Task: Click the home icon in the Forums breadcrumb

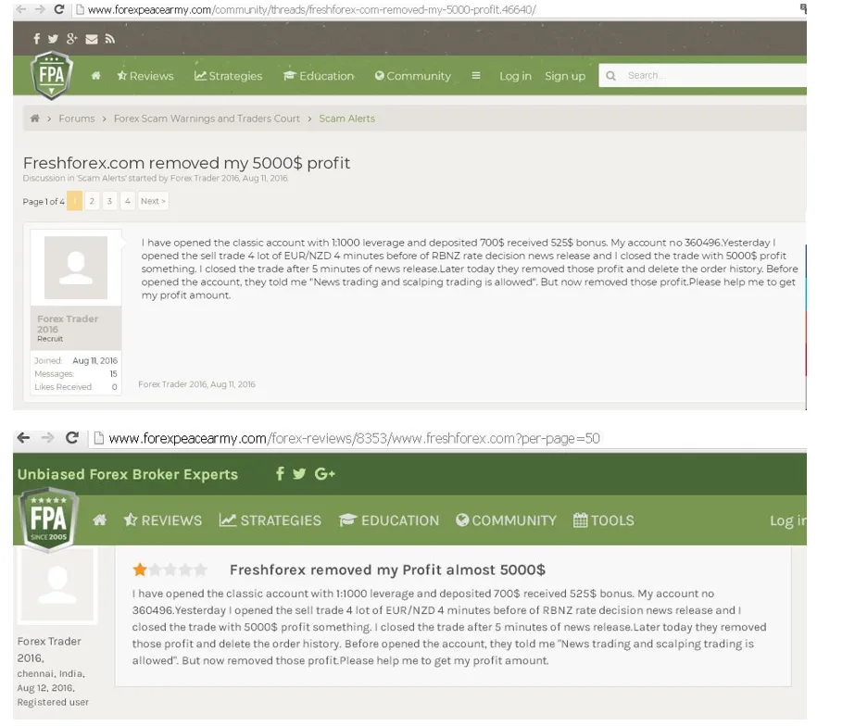Action: [x=35, y=119]
